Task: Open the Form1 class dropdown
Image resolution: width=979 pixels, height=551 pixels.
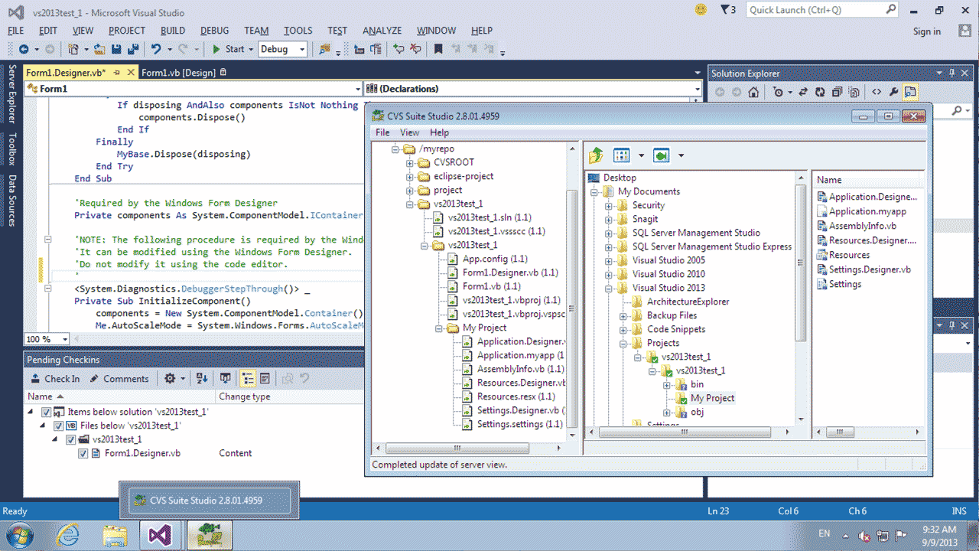Action: [357, 89]
